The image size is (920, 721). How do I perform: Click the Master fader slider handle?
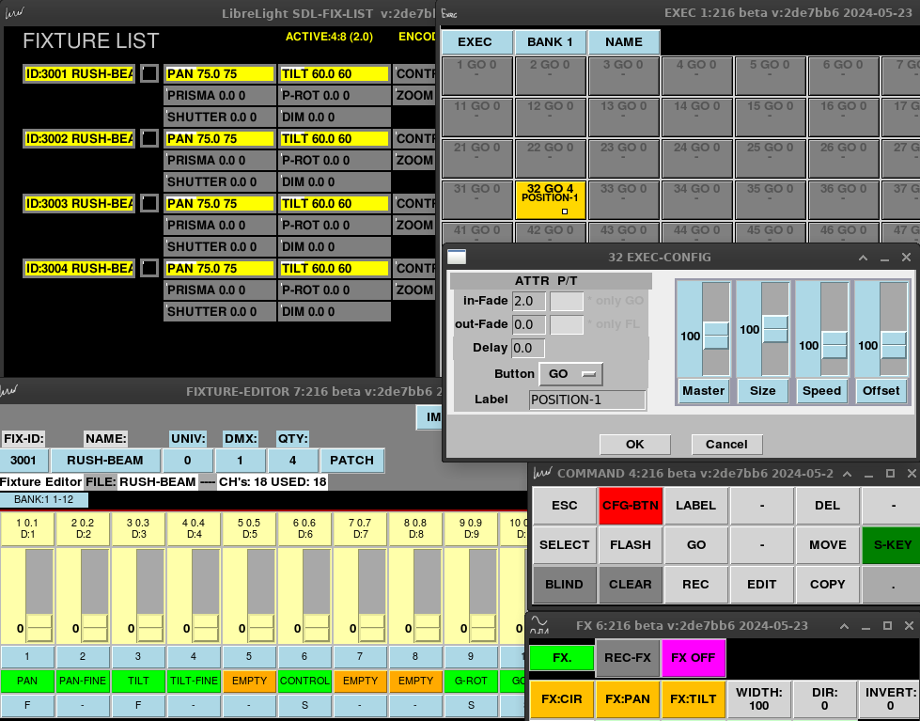point(716,336)
